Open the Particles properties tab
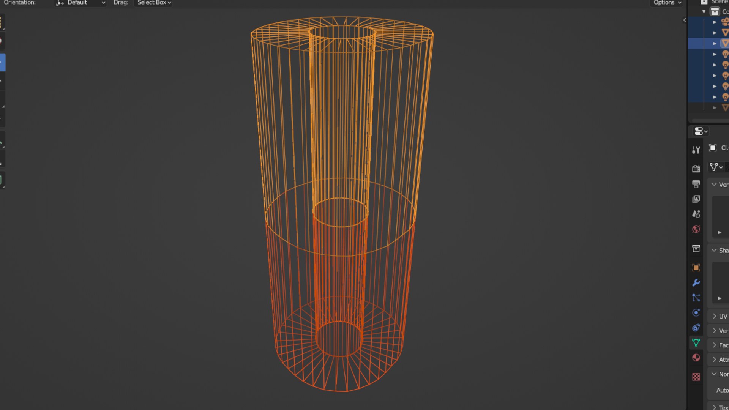The image size is (729, 410). point(696,298)
